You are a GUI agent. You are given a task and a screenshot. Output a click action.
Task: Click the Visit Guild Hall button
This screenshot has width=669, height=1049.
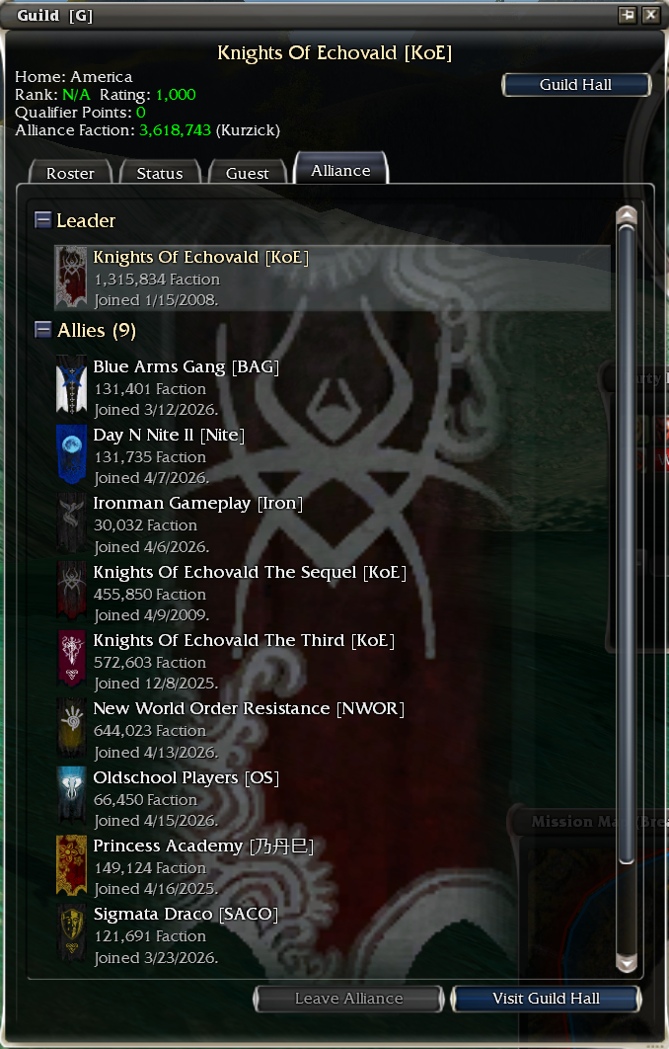click(x=546, y=999)
